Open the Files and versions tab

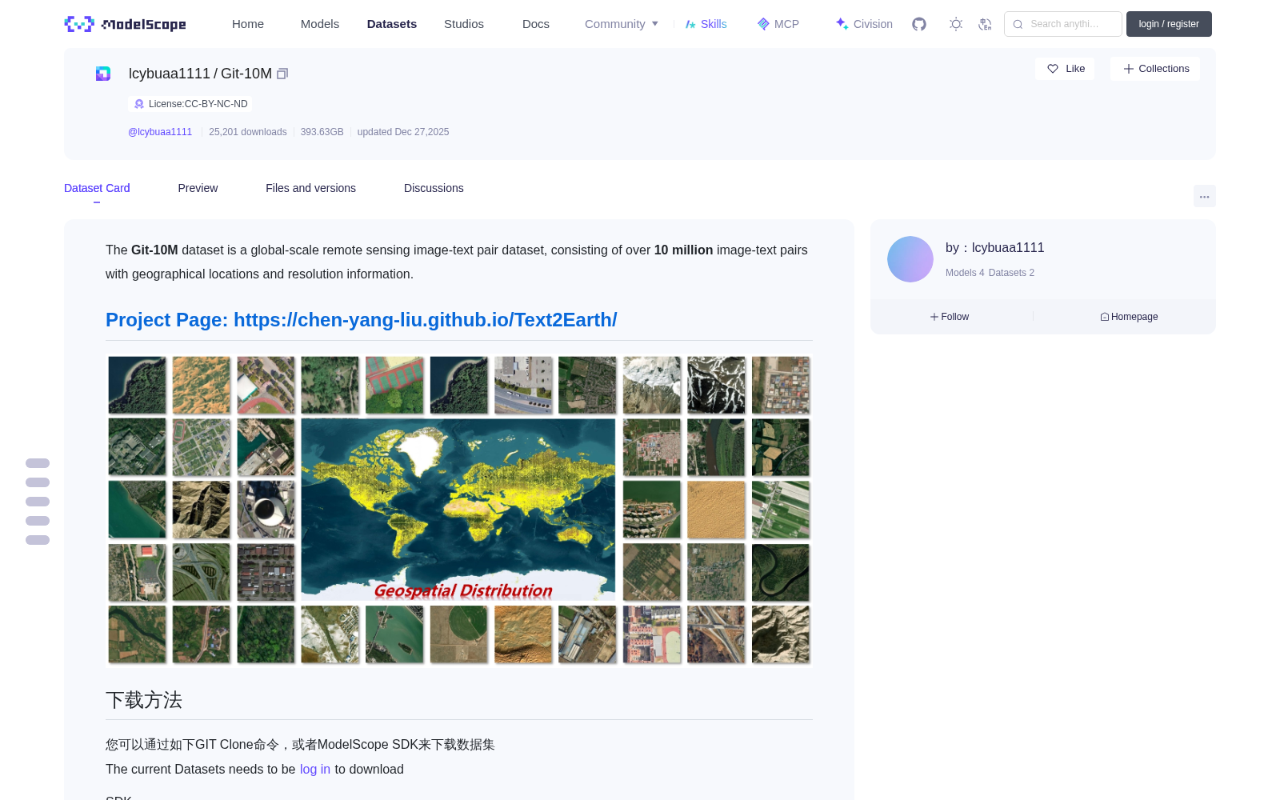tap(310, 188)
